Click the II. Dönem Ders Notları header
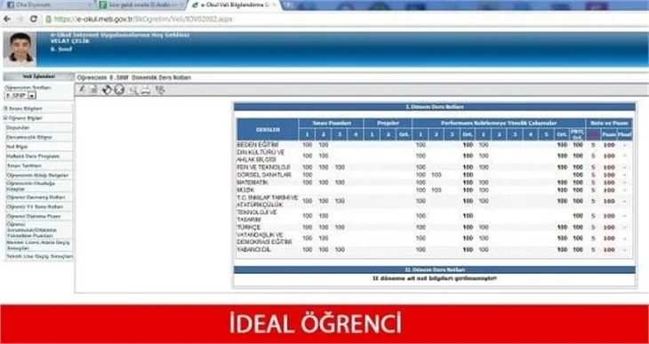Screen dimensions: 649x344 [x=435, y=269]
